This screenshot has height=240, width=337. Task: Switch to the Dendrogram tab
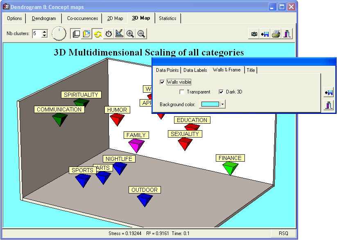coord(44,18)
